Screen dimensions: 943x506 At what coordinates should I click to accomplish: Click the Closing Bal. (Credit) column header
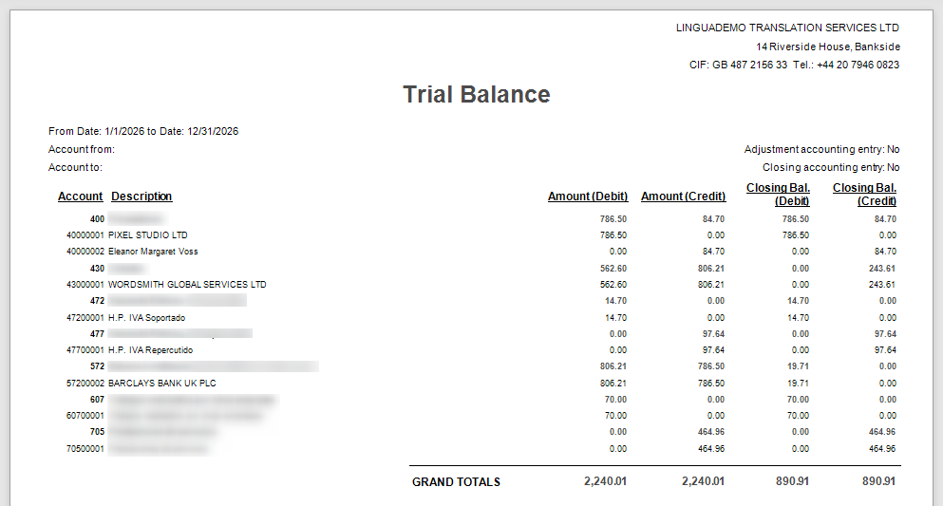(x=864, y=194)
